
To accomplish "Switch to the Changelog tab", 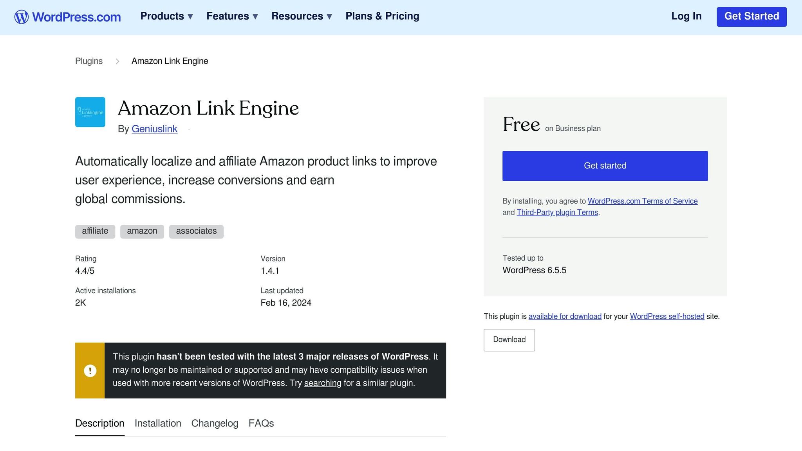I will [215, 424].
